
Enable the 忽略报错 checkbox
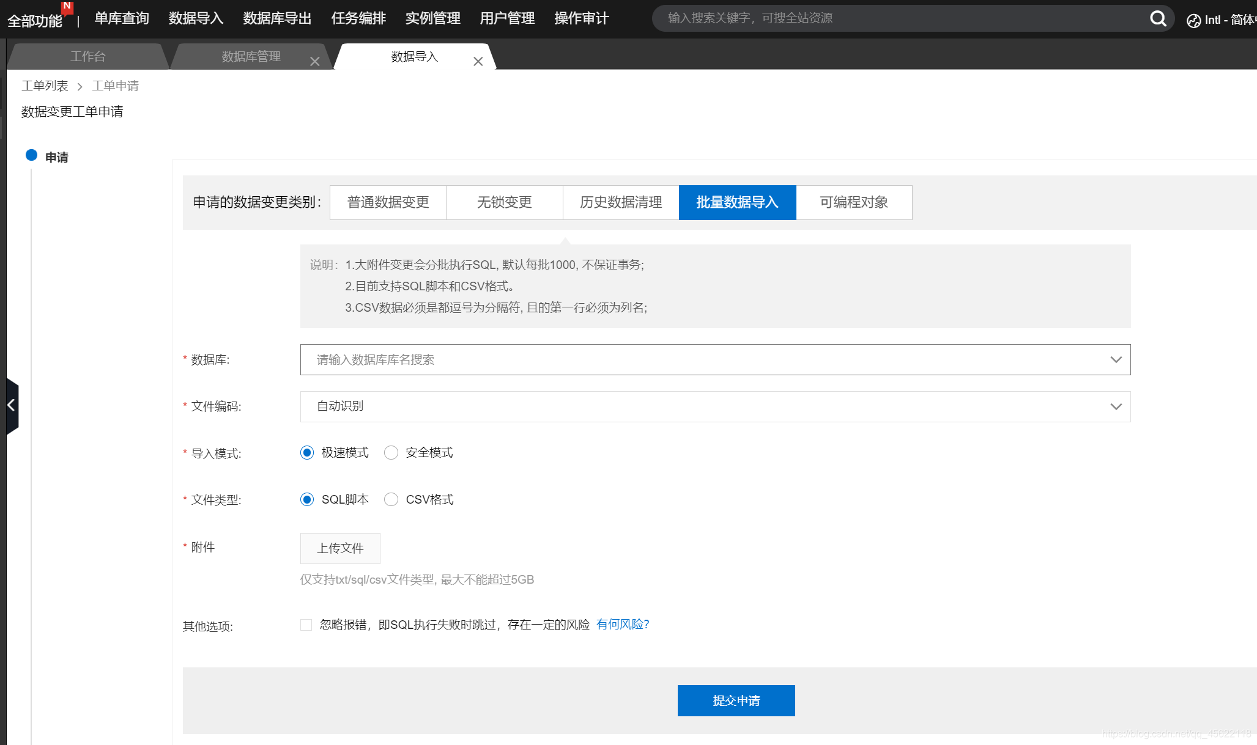pos(306,625)
